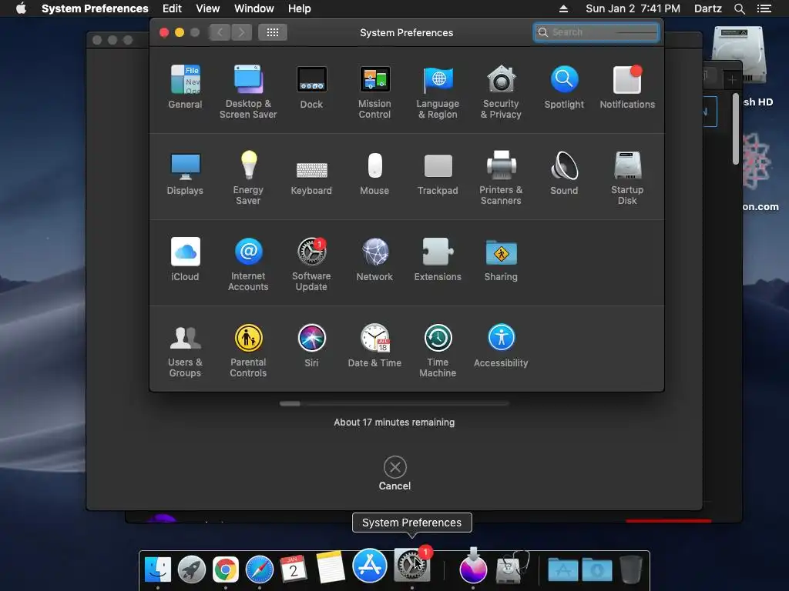789x591 pixels.
Task: Open the iCloud preferences pane
Action: coord(185,259)
